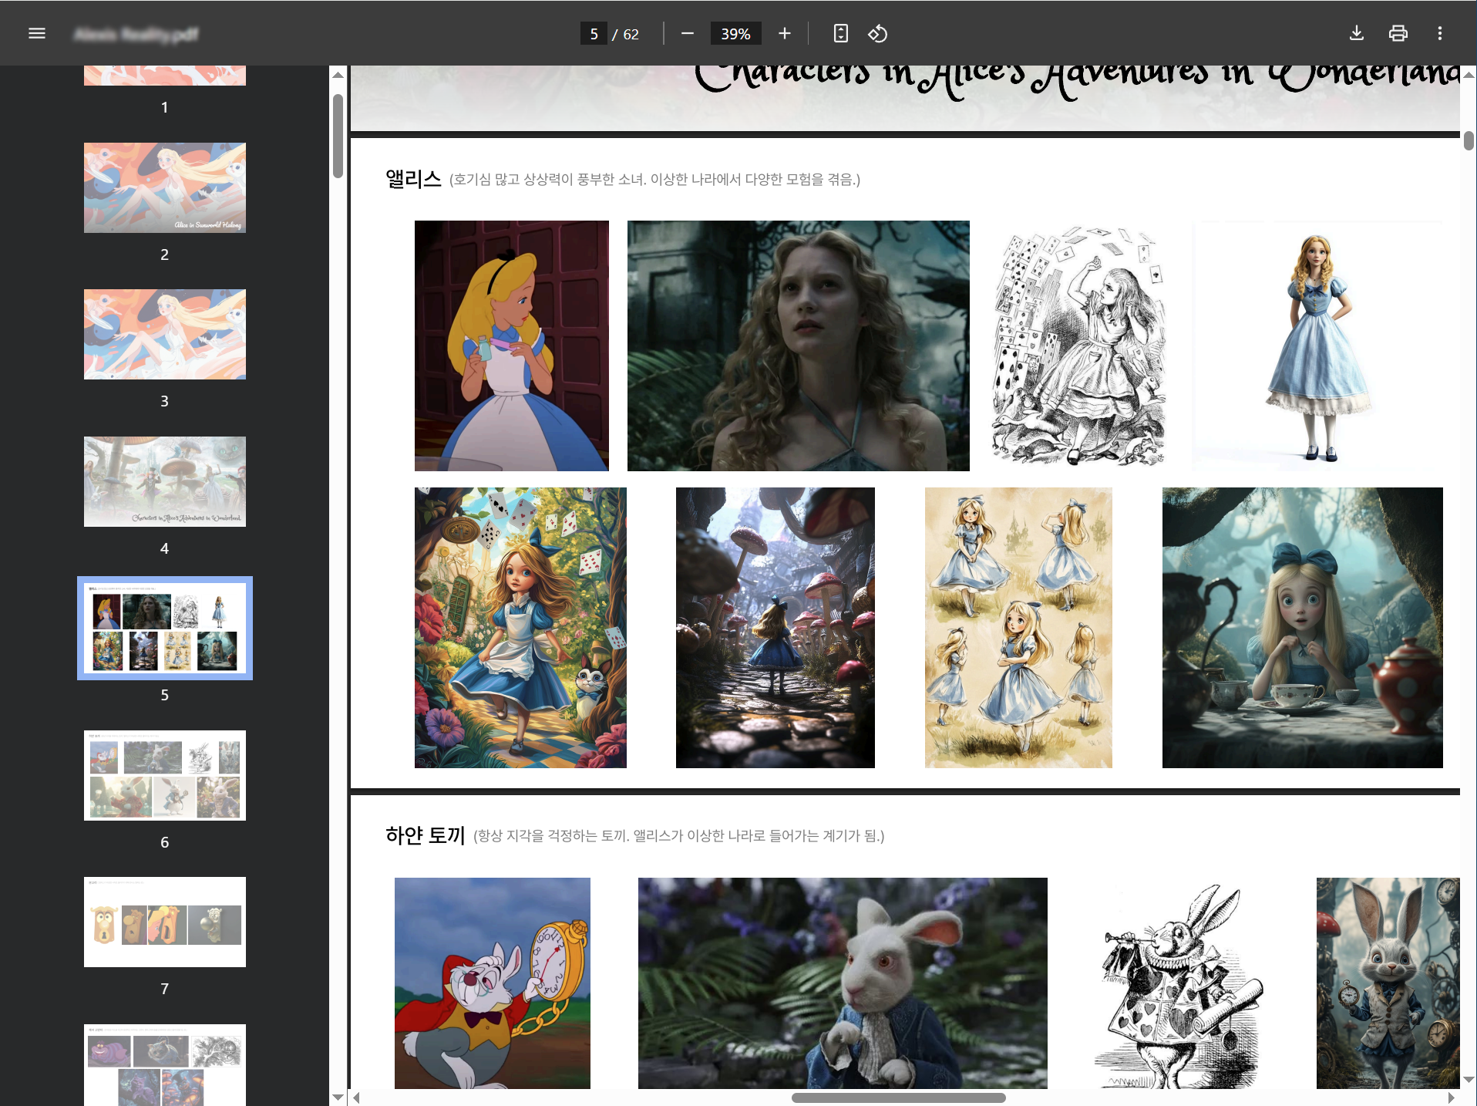Click the thumbnail panel scroll down arrow
The image size is (1477, 1106).
point(338,1097)
